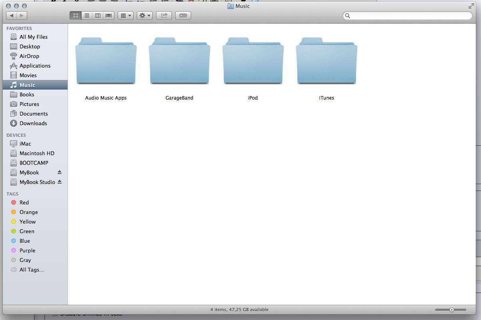Click "4 items, 47,25 GB available" status text
The height and width of the screenshot is (320, 481).
(x=240, y=310)
